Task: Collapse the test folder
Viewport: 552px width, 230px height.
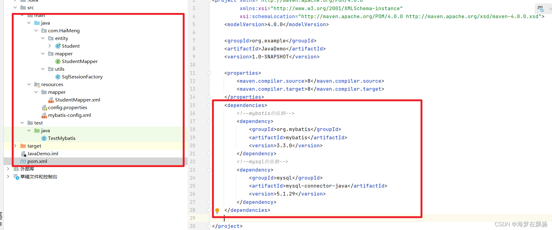Action: click(22, 123)
